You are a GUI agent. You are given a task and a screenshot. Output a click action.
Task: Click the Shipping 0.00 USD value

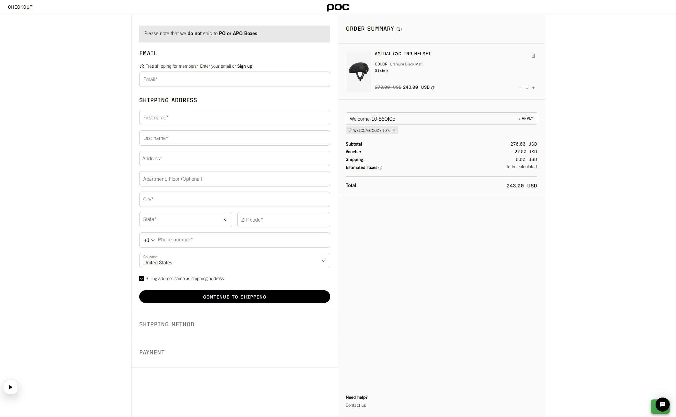526,160
